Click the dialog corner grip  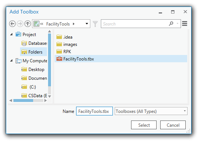click(x=189, y=131)
